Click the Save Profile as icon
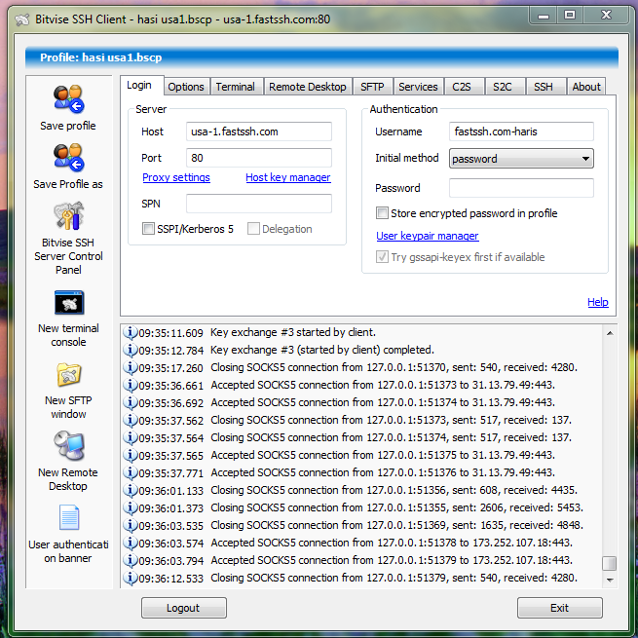The height and width of the screenshot is (638, 638). [68, 158]
